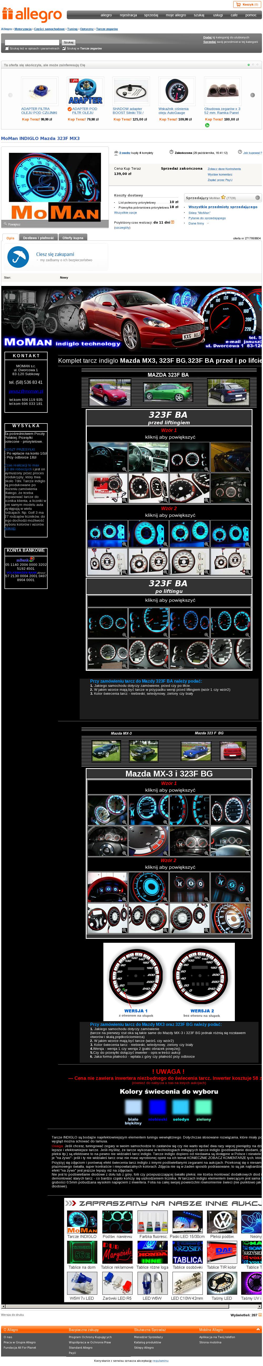The height and width of the screenshot is (1366, 263).
Task: Open the 'Tarcze zegarów' breadcrumb link
Action: pyautogui.click(x=107, y=29)
